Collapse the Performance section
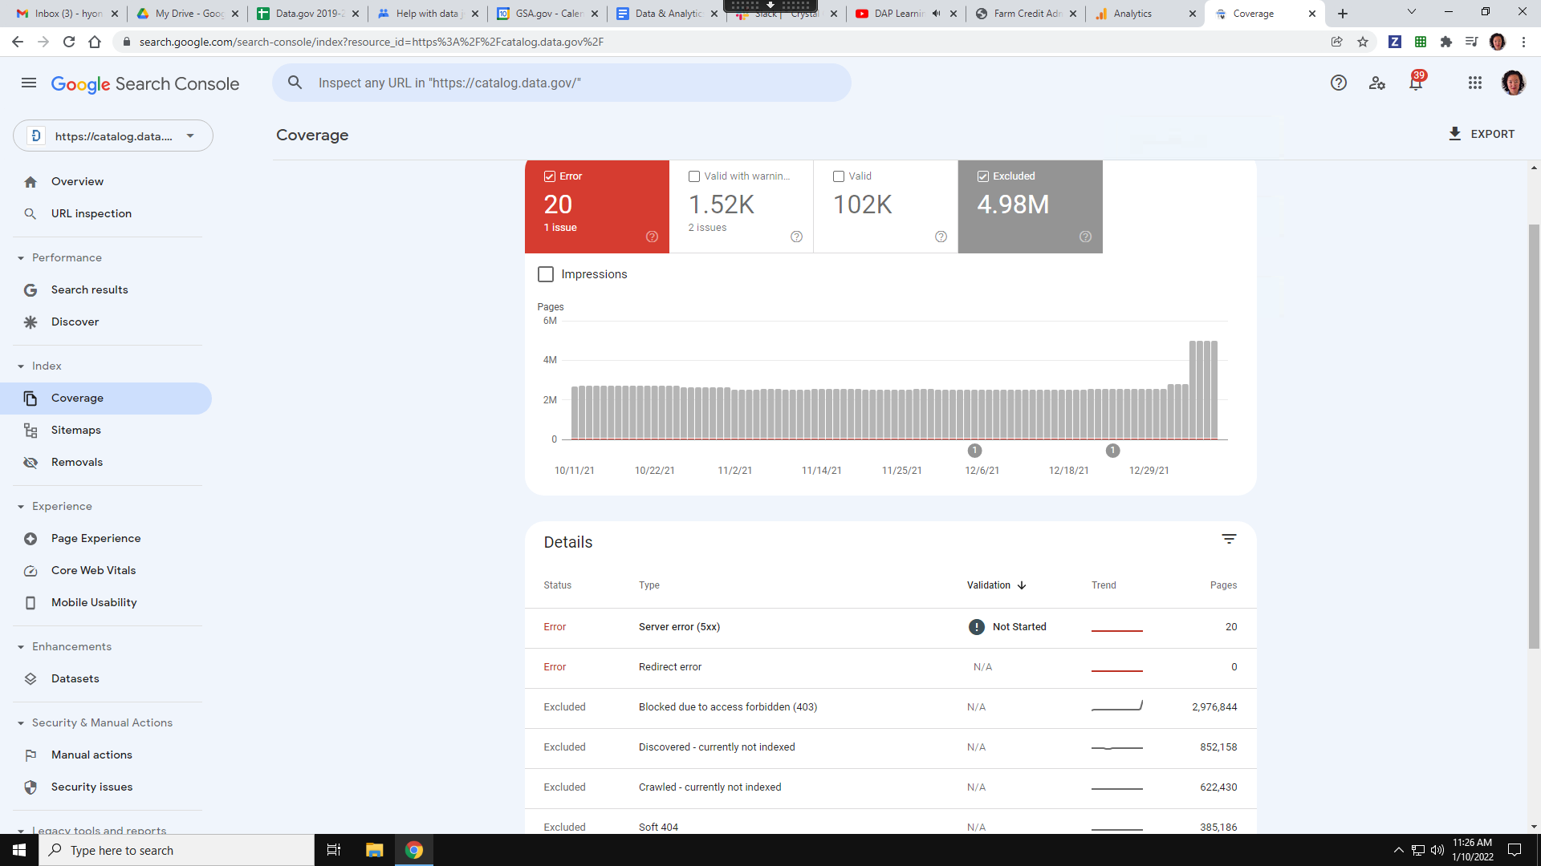 coord(21,258)
